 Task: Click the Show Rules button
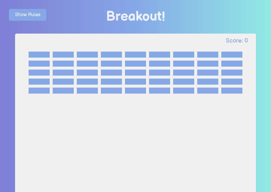coord(28,15)
